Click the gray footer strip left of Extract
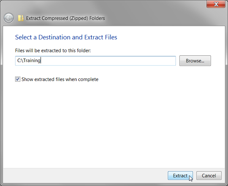 tap(84, 176)
